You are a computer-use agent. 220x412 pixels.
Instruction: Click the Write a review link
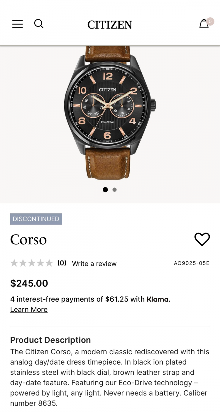(x=94, y=264)
